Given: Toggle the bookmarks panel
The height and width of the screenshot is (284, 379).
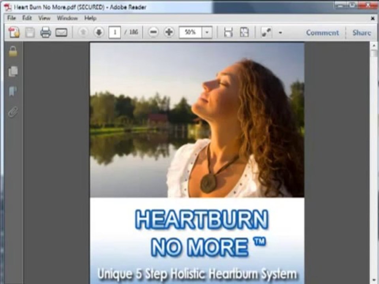Looking at the screenshot, I should (13, 92).
